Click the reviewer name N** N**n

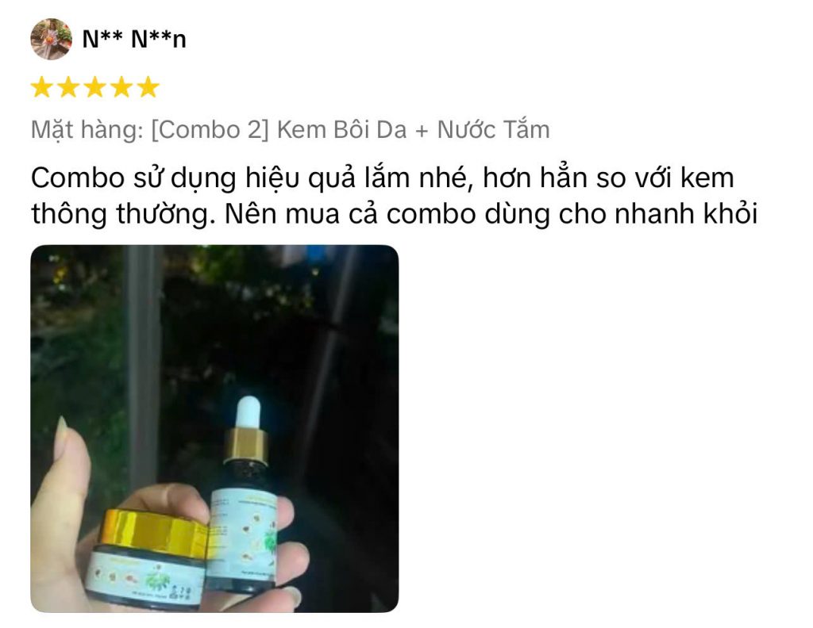pyautogui.click(x=133, y=40)
